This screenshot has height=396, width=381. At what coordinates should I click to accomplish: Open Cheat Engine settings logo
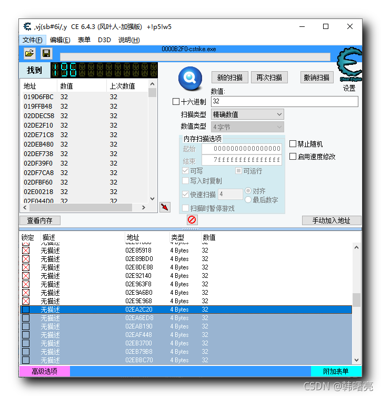point(349,65)
